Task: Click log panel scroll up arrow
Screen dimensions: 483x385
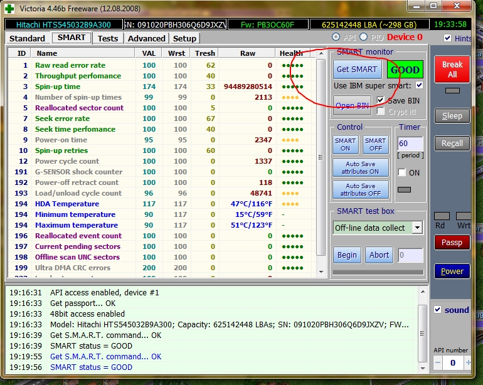Action: 423,292
